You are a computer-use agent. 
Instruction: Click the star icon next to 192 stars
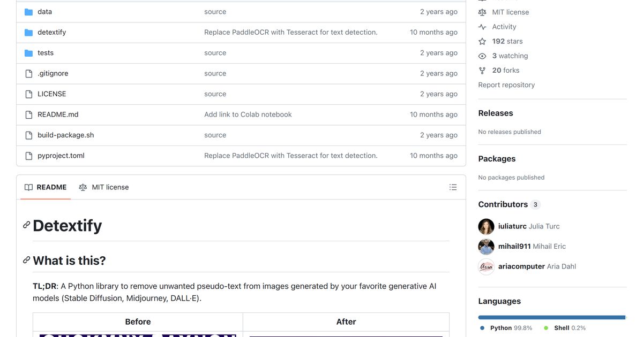tap(482, 41)
